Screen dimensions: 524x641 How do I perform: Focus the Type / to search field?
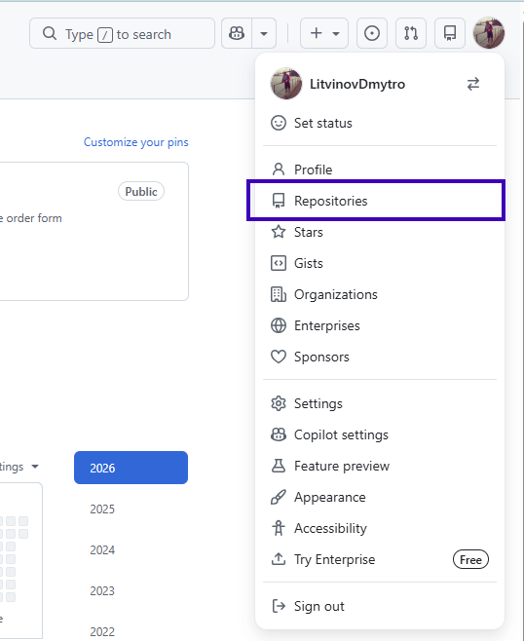pos(122,33)
